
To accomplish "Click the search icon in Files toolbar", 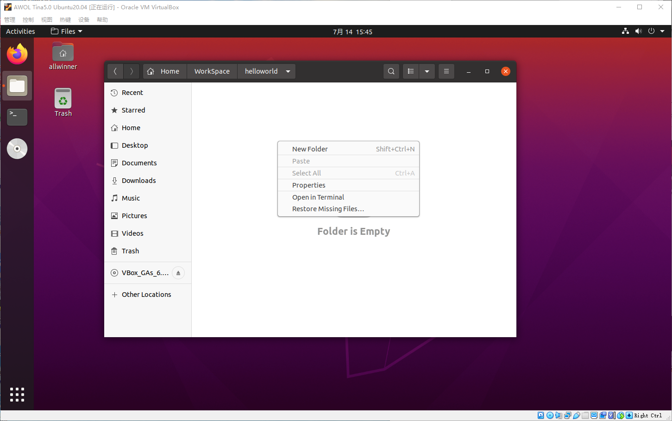I will point(391,71).
